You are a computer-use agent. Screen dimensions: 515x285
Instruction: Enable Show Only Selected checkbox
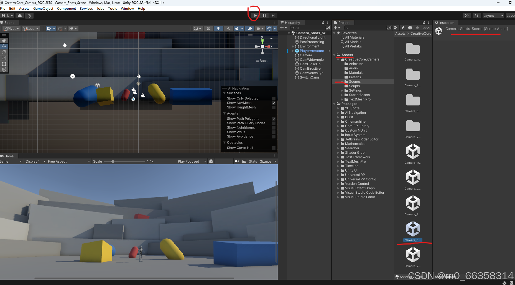[274, 99]
